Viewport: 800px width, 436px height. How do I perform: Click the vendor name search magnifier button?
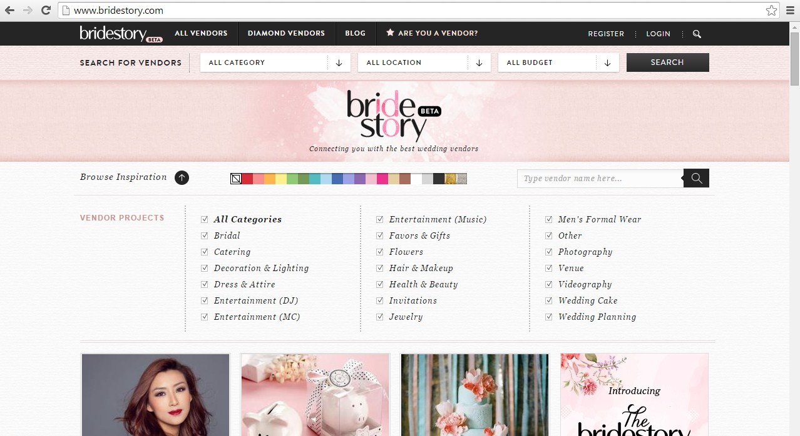(x=696, y=178)
